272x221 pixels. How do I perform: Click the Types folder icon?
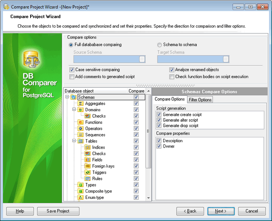[x=80, y=185]
